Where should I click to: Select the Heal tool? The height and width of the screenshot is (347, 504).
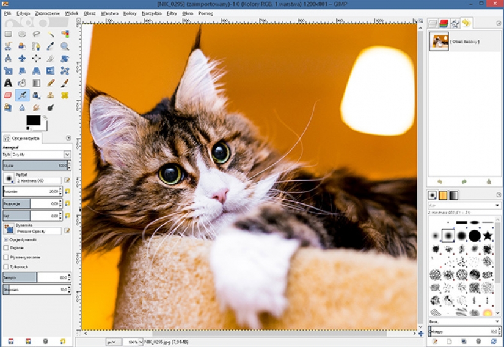coord(64,95)
